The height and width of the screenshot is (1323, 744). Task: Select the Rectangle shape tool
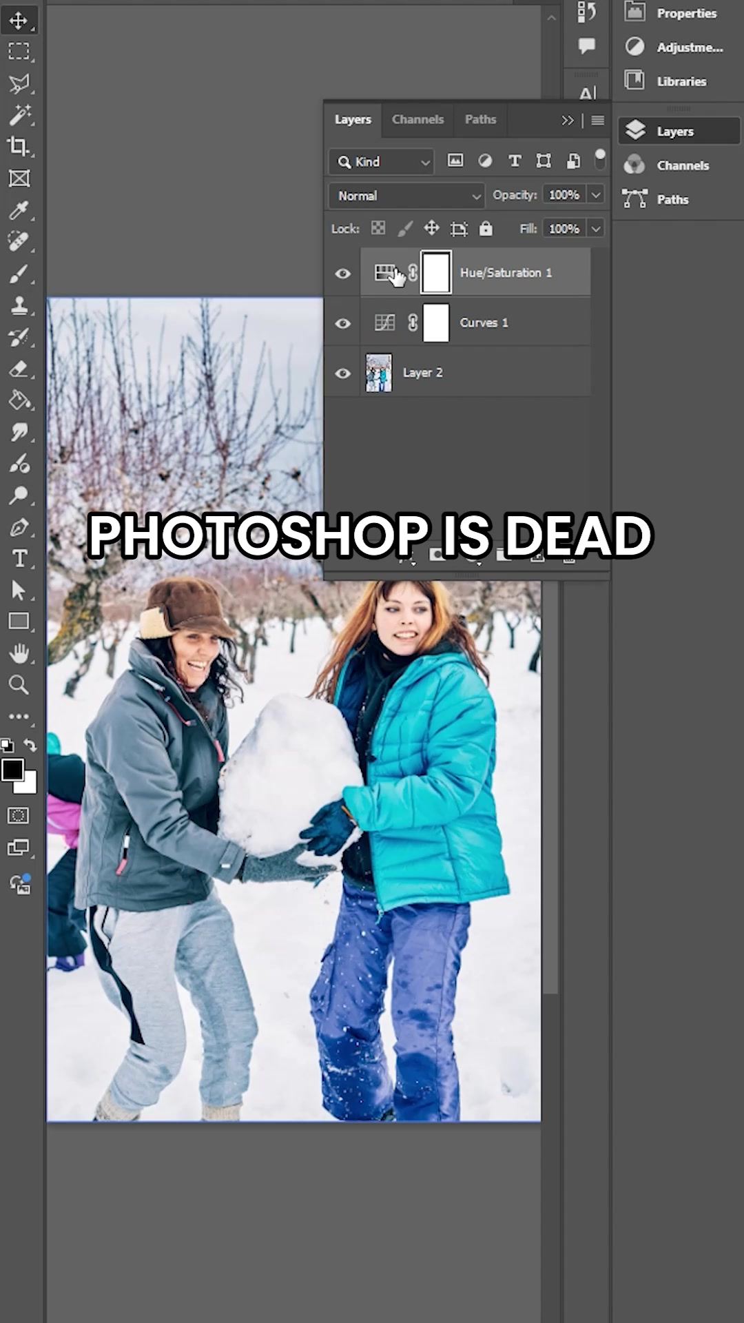coord(19,622)
